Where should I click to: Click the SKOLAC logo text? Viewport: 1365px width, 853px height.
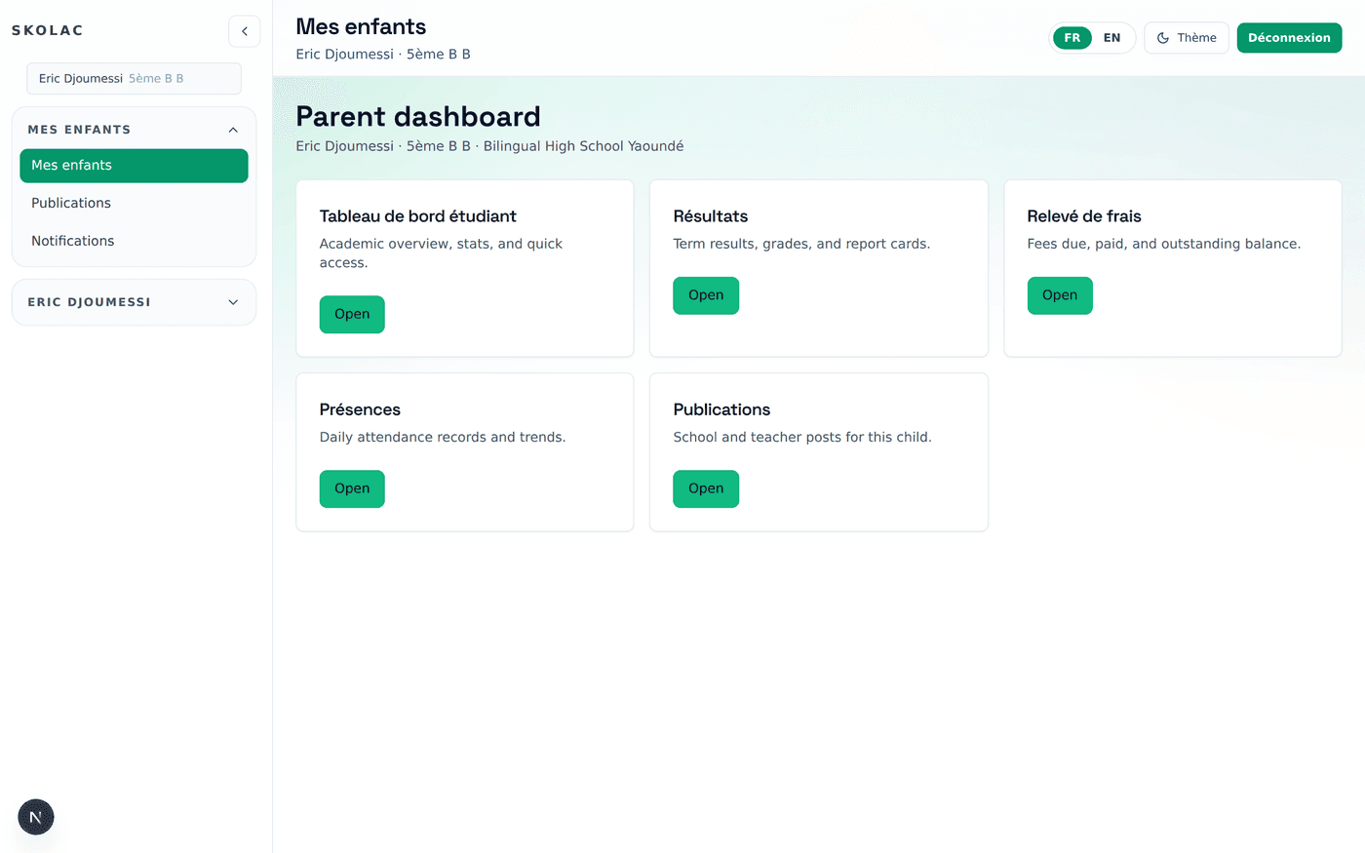tap(48, 30)
